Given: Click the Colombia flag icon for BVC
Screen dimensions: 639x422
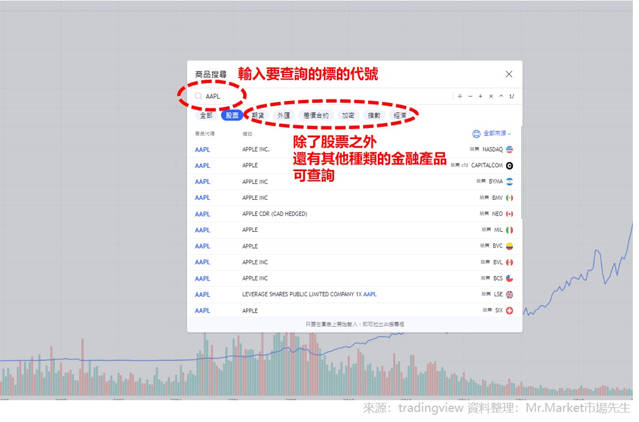Looking at the screenshot, I should tap(510, 246).
